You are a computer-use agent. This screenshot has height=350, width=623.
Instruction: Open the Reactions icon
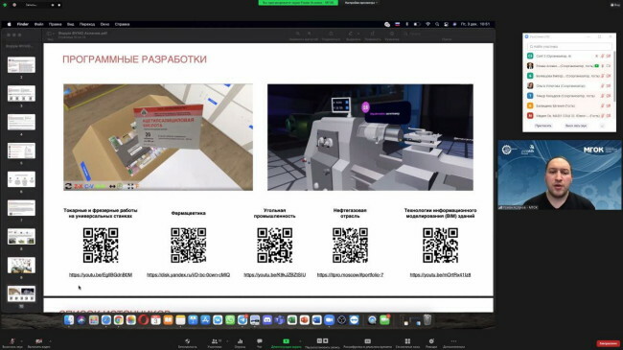[x=431, y=341]
